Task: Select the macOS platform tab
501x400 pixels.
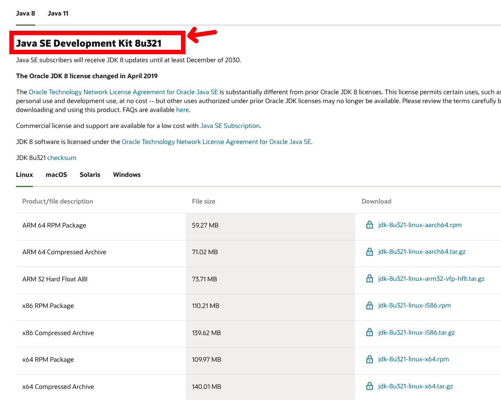Action: coord(56,175)
